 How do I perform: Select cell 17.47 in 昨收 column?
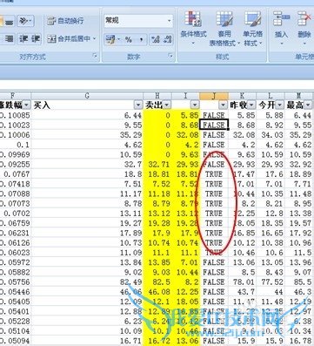pos(242,174)
